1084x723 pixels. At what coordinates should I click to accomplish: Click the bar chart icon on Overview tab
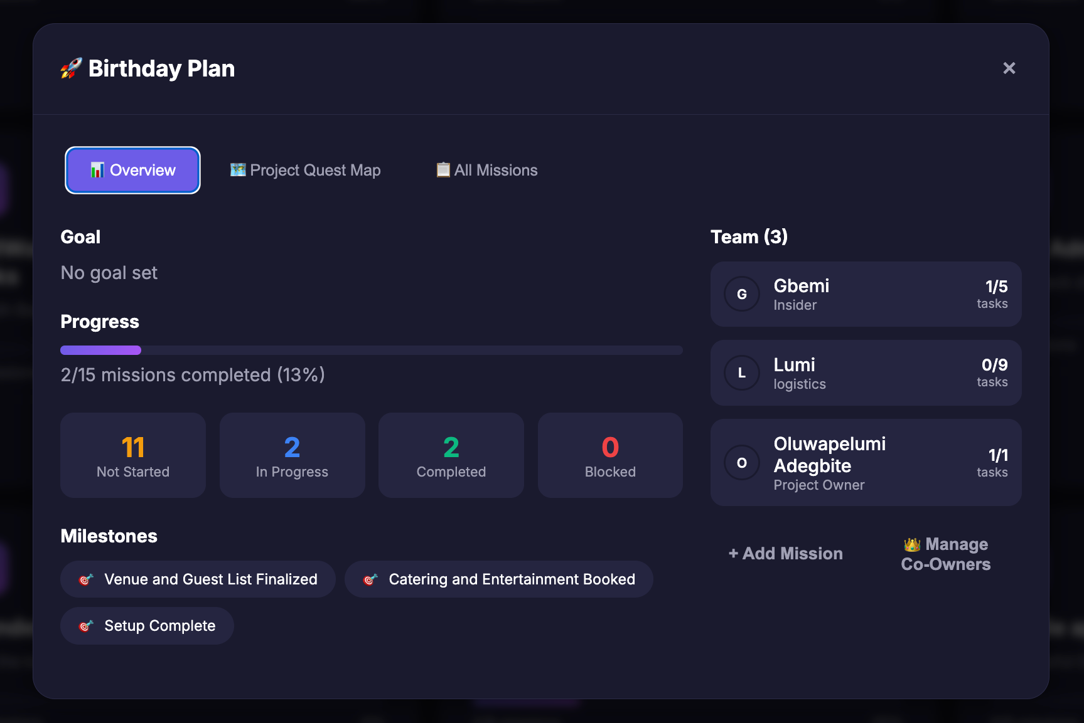pos(98,170)
